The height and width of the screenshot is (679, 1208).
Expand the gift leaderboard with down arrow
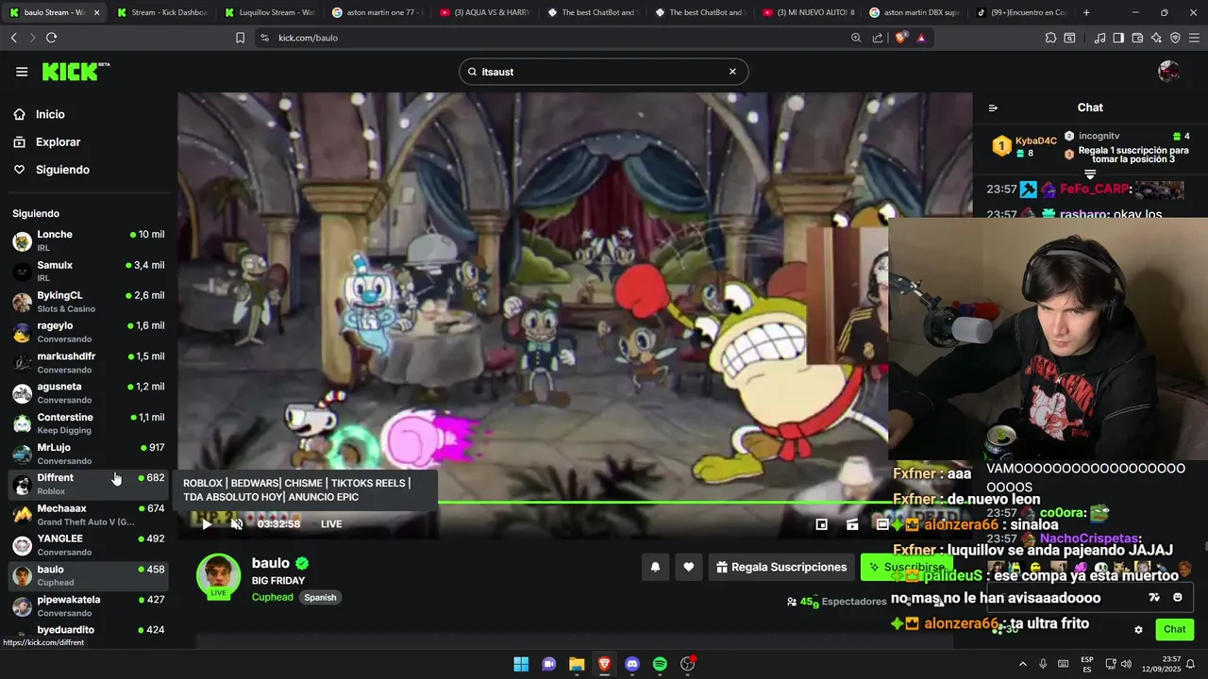click(x=1090, y=174)
